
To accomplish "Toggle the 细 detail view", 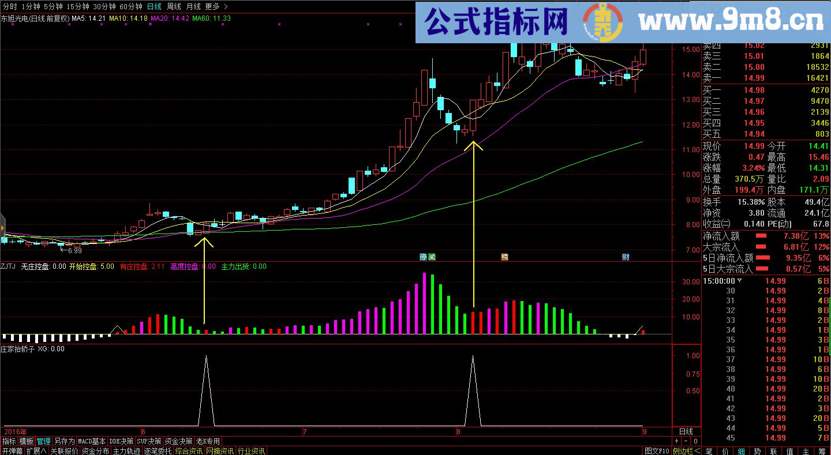I will 742,451.
